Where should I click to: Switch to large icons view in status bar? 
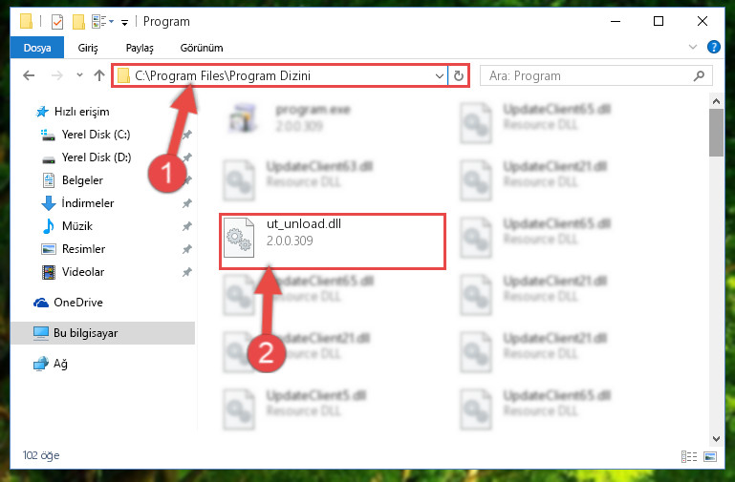[710, 456]
